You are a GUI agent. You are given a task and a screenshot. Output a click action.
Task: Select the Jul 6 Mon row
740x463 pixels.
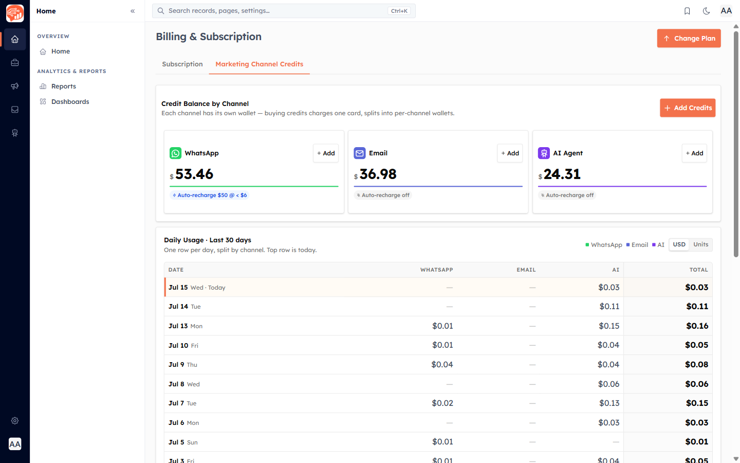(438, 423)
